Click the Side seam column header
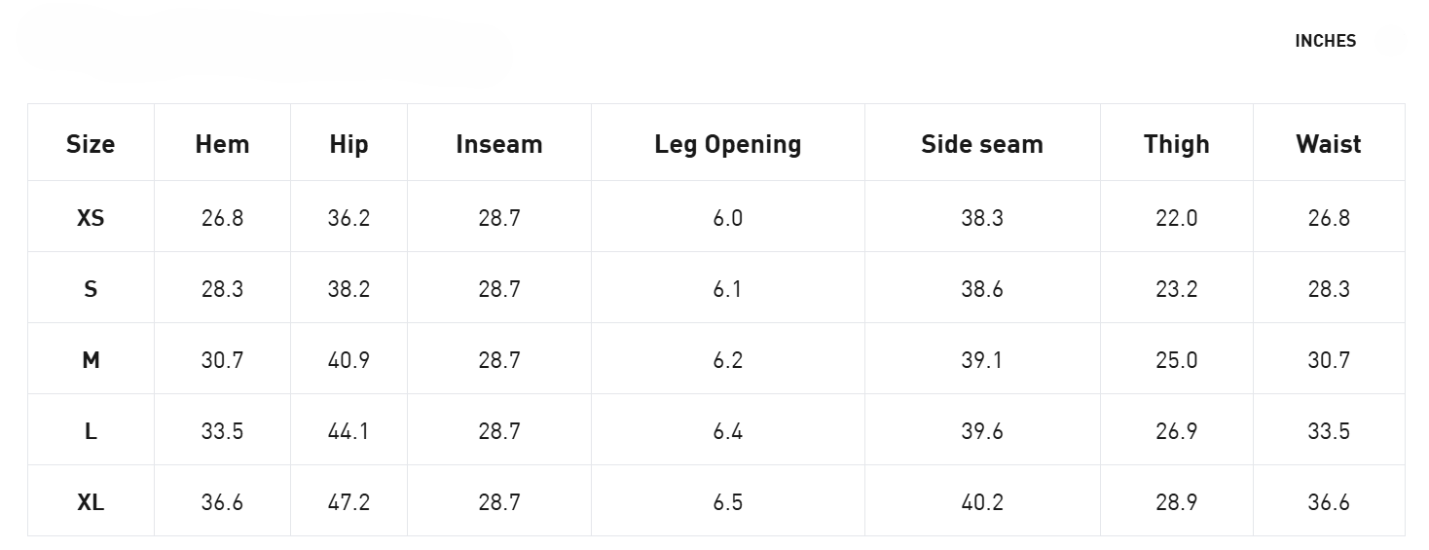Viewport: 1429px width, 550px height. pyautogui.click(x=982, y=144)
